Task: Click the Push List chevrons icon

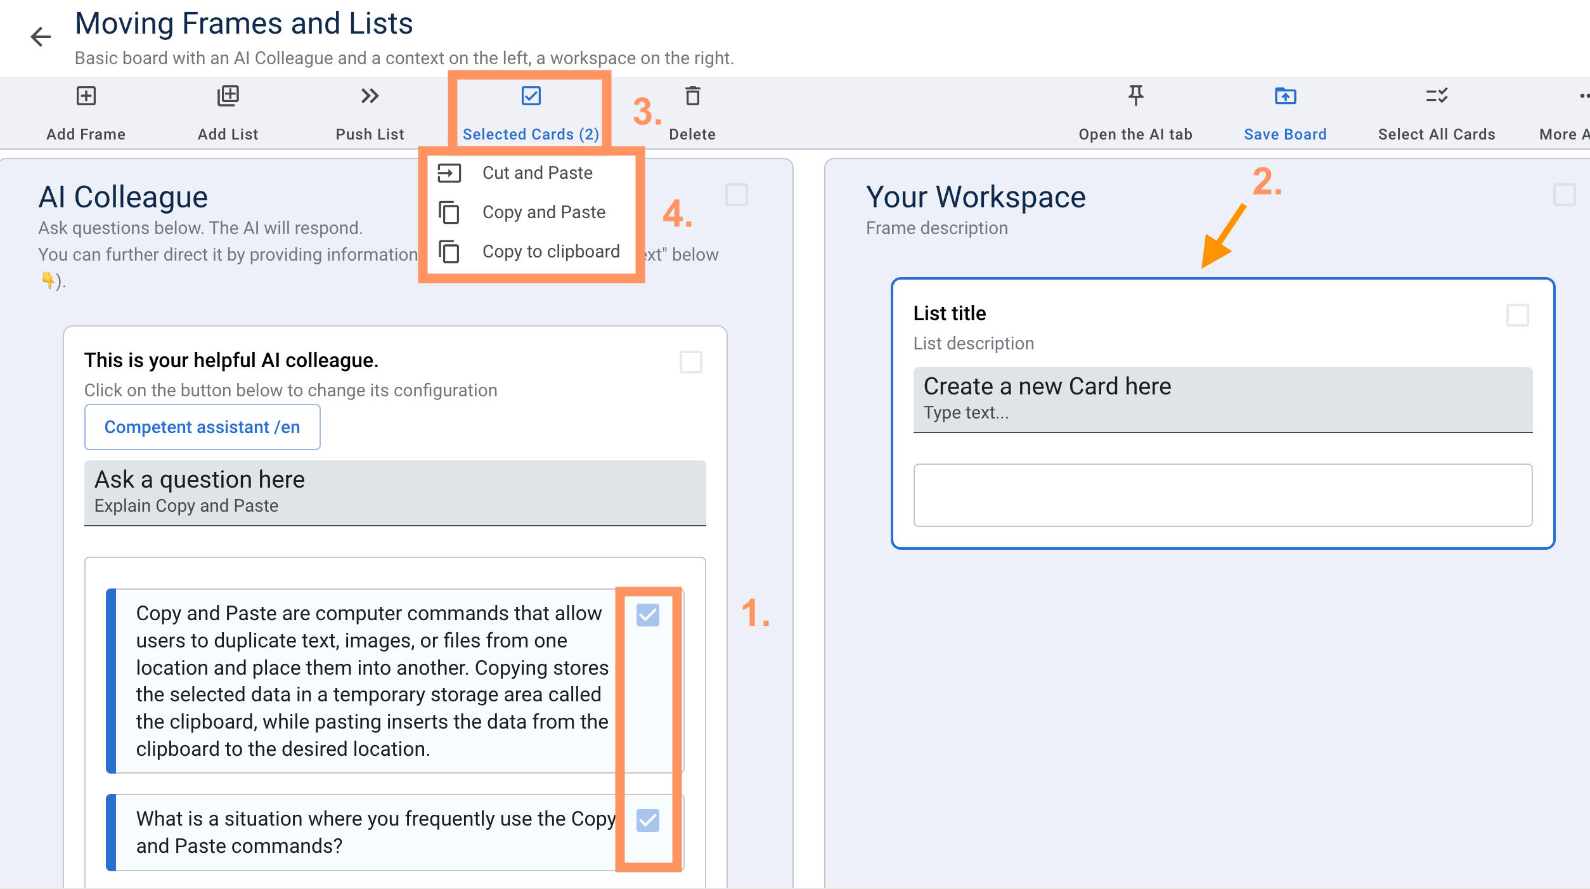Action: pyautogui.click(x=370, y=96)
